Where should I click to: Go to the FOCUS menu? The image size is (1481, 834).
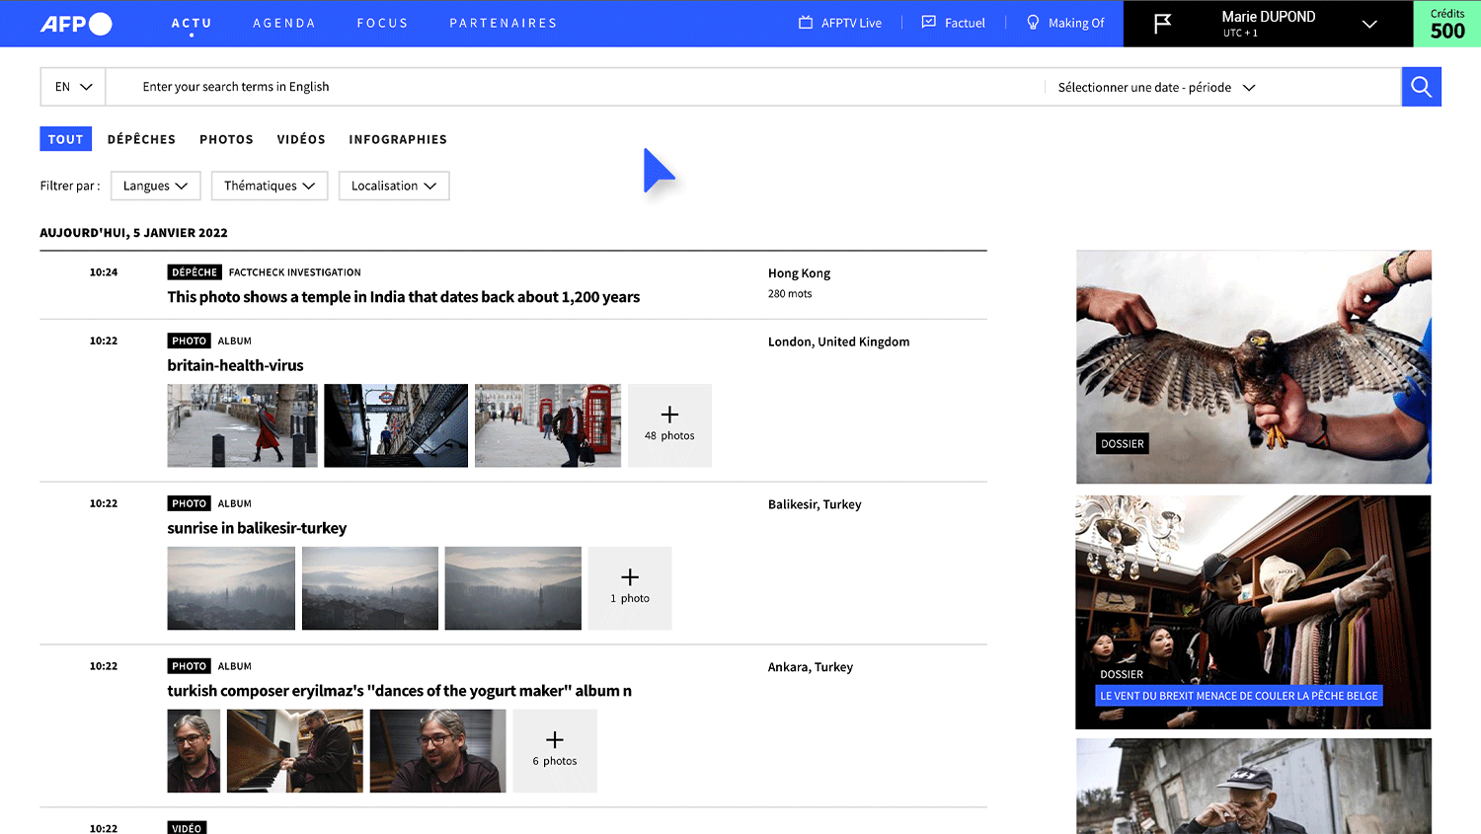(x=382, y=23)
